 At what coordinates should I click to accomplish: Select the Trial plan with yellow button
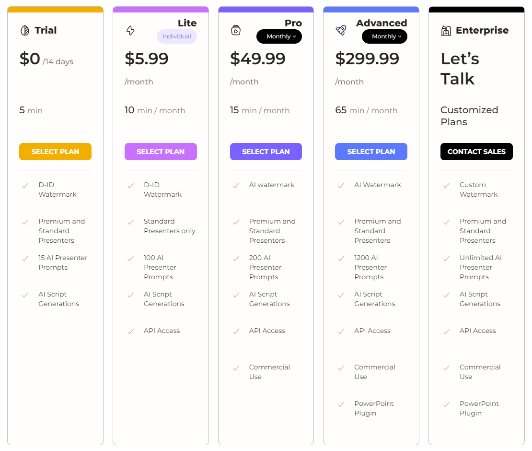point(55,152)
